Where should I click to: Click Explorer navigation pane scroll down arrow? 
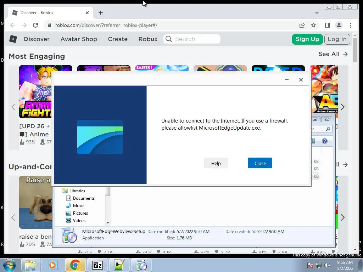(x=108, y=223)
